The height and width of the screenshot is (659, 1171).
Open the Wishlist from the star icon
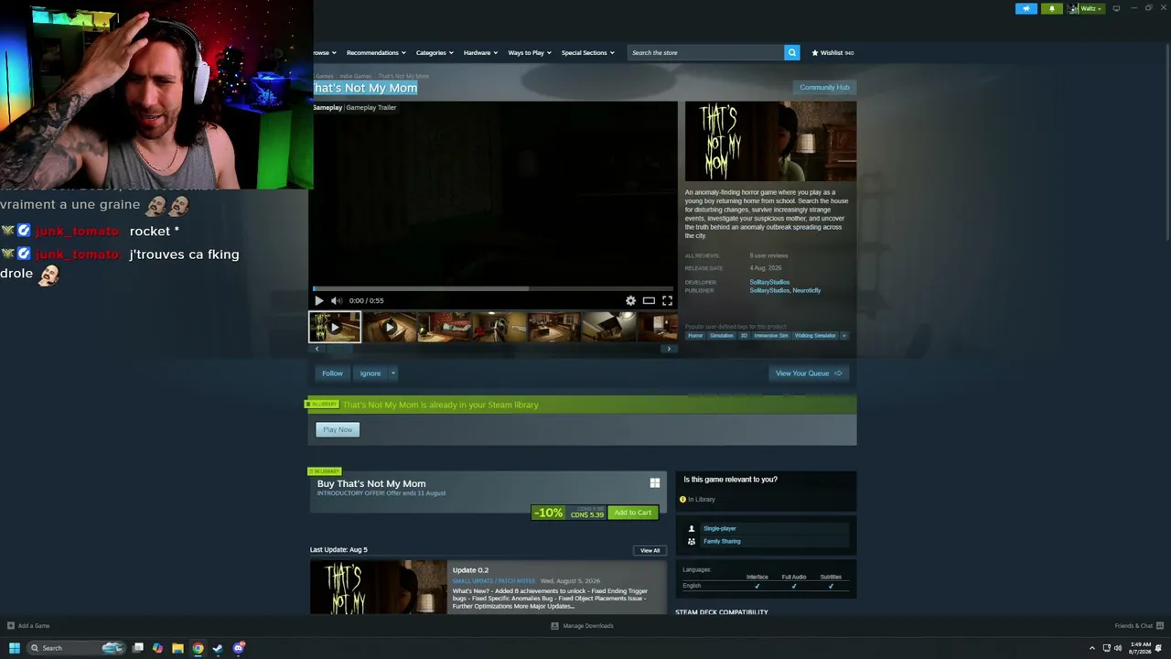tap(833, 52)
